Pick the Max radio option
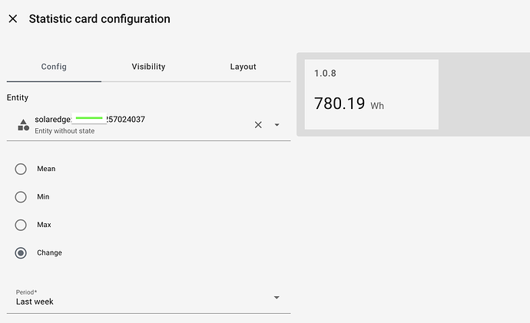Image resolution: width=530 pixels, height=323 pixels. [x=22, y=225]
